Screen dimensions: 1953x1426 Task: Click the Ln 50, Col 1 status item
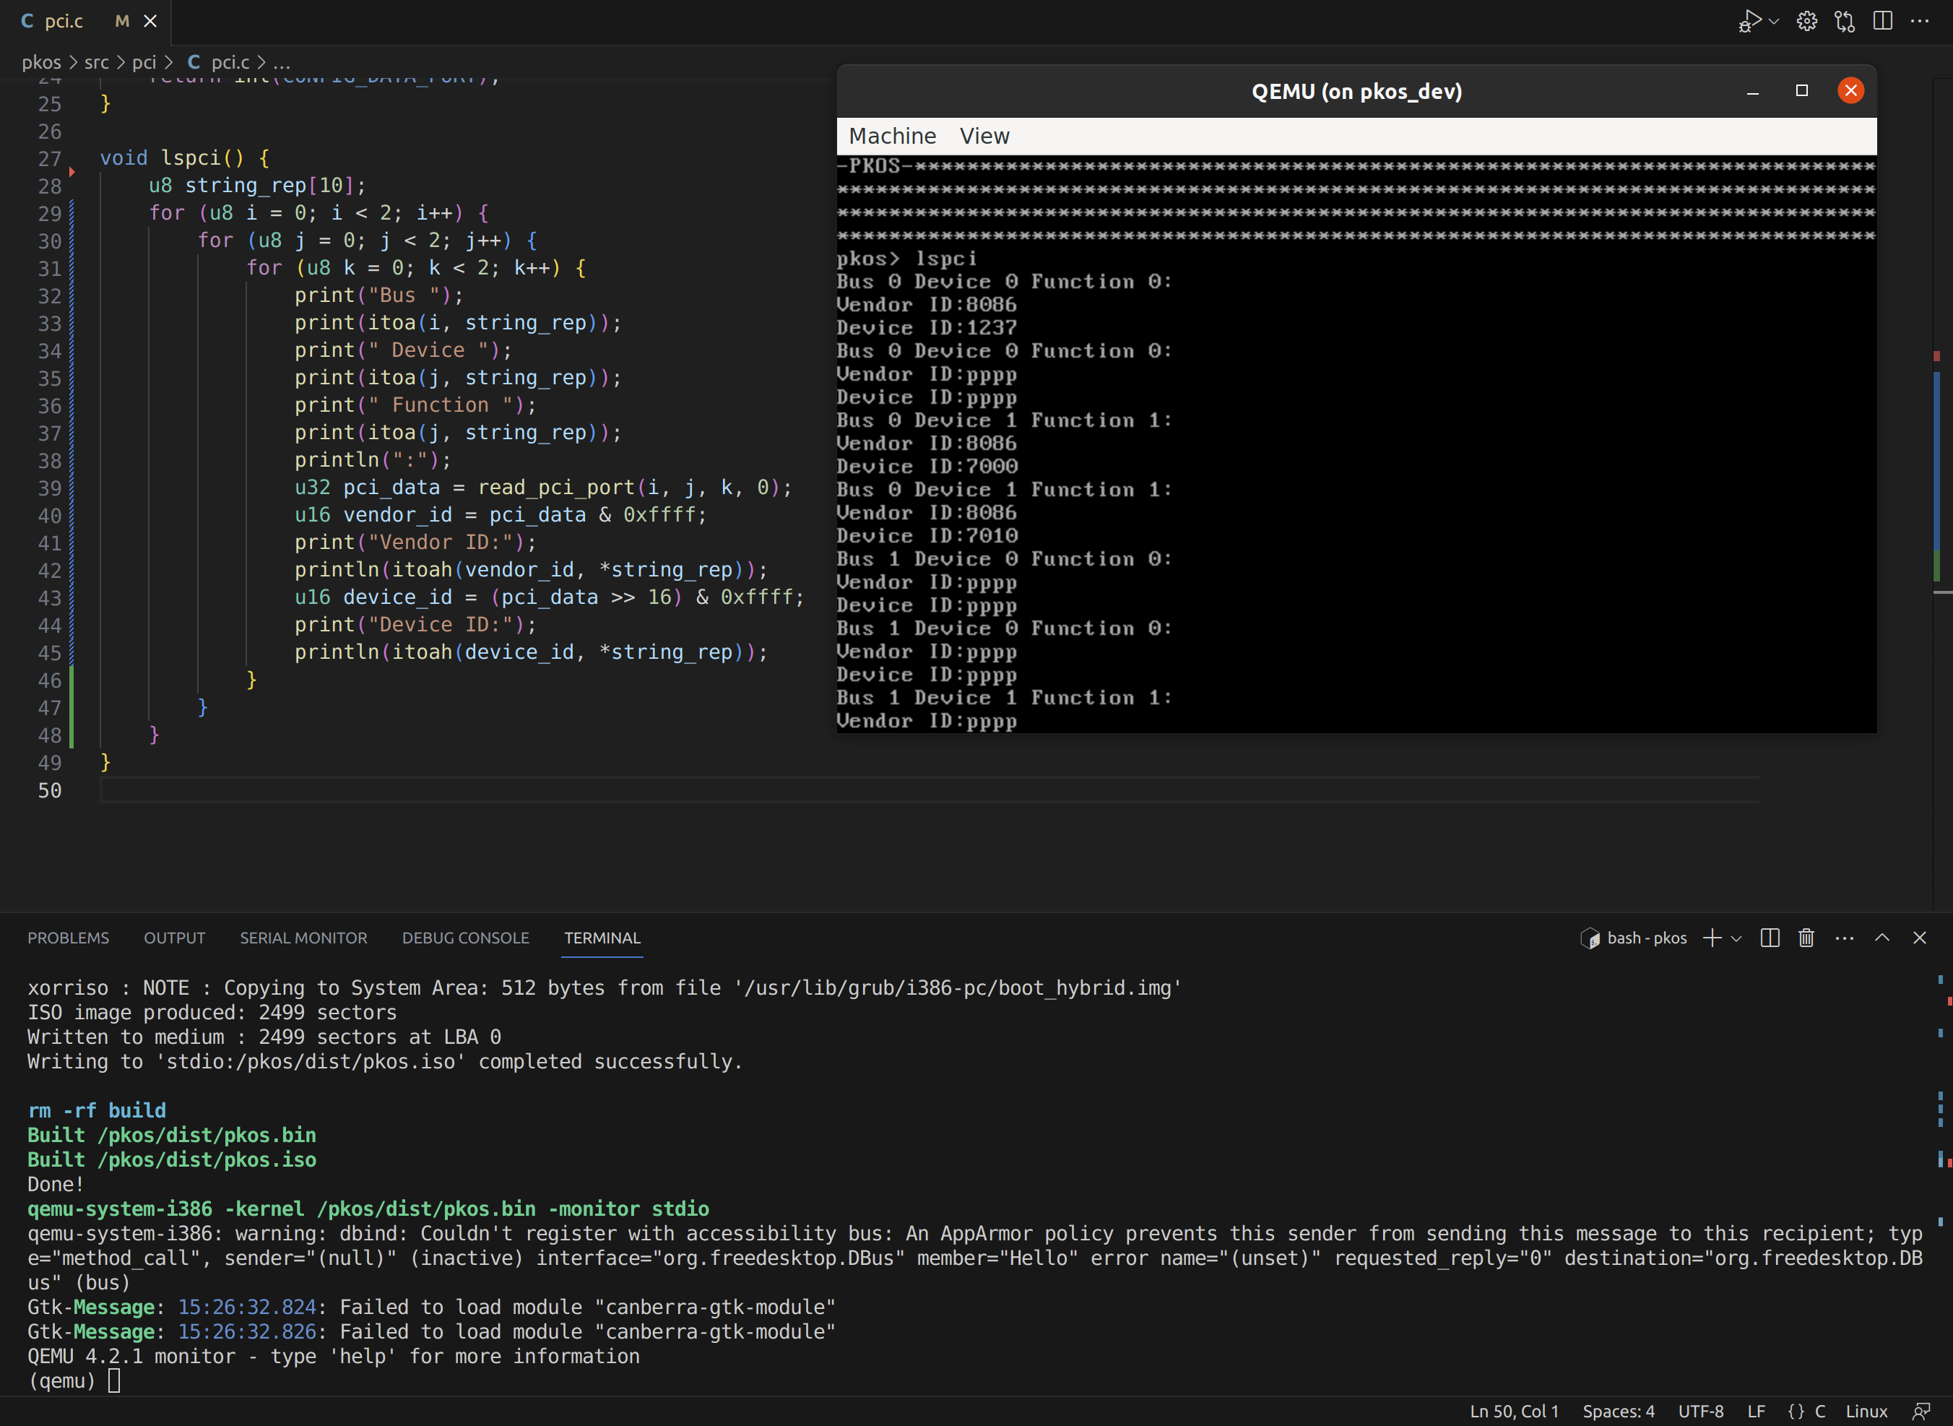pos(1515,1412)
